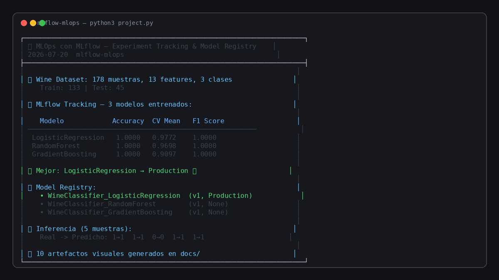Click the icon before 10 artefactos visuales
Viewport: 499px width, 280px height.
point(30,254)
